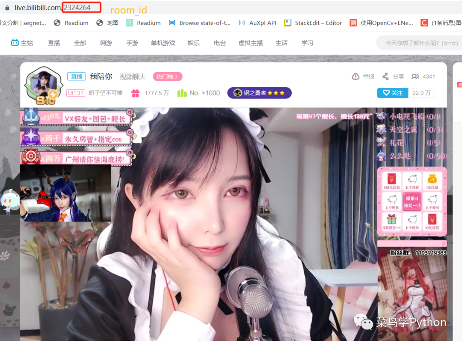Click the 天空之翼 gift goal row
Viewport: 462px width, 344px height.
(x=410, y=130)
